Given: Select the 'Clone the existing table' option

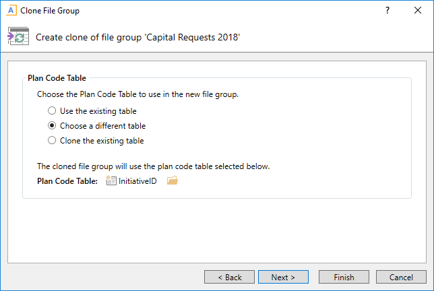Looking at the screenshot, I should point(52,141).
